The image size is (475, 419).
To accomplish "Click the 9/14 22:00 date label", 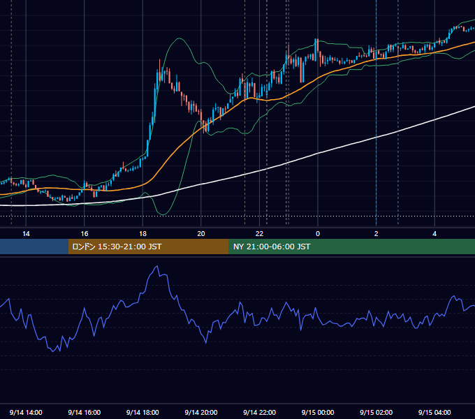I will coord(259,412).
